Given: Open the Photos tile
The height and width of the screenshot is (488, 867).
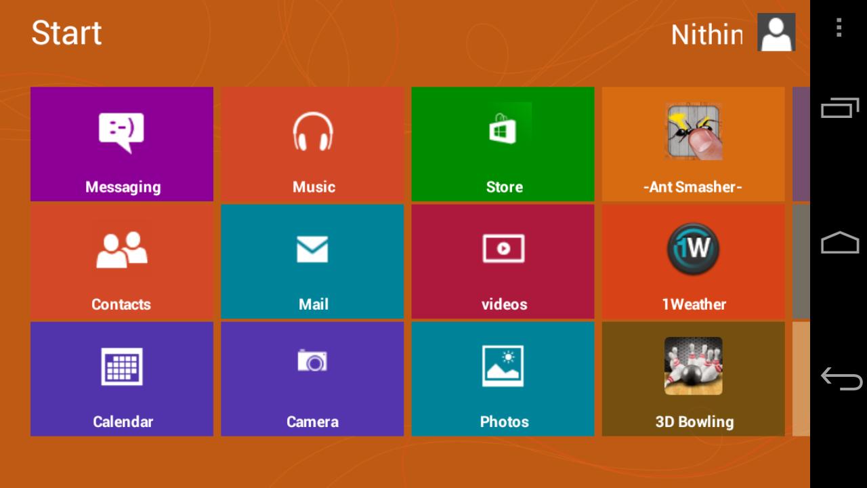Looking at the screenshot, I should pyautogui.click(x=503, y=378).
